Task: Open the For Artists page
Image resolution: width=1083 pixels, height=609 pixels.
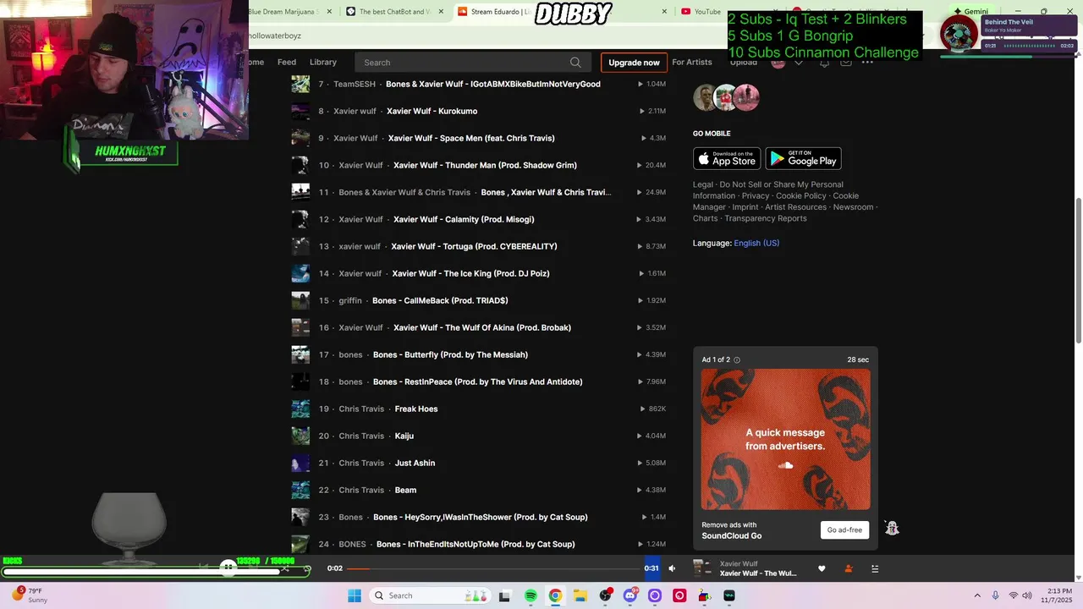Action: [x=692, y=63]
